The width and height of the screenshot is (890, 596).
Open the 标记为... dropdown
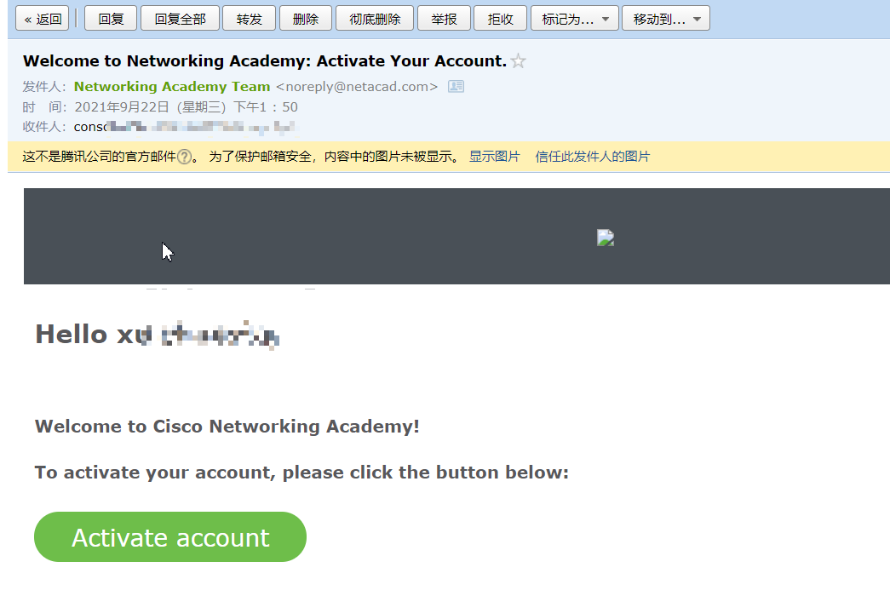coord(574,18)
